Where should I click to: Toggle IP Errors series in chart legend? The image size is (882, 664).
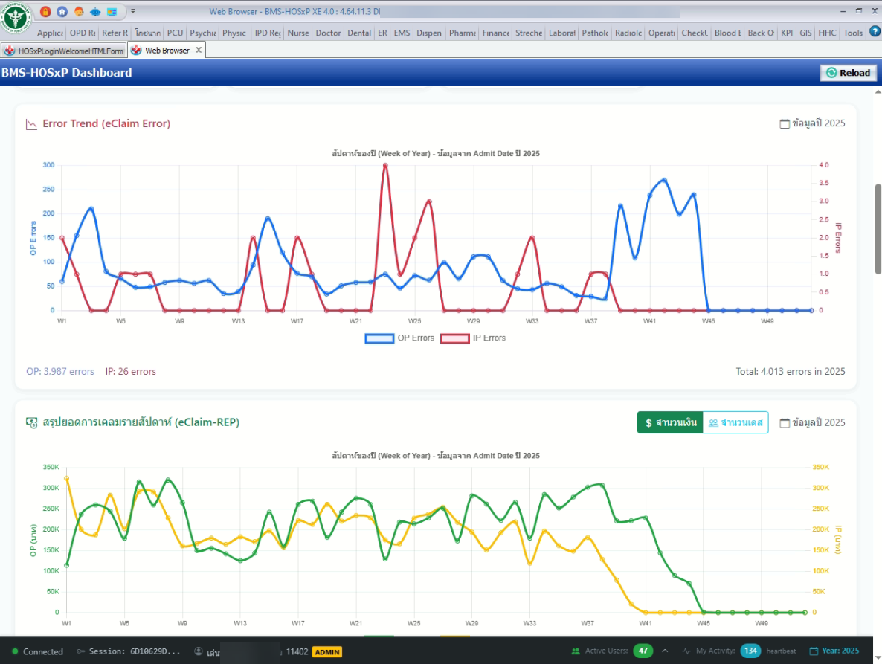474,338
